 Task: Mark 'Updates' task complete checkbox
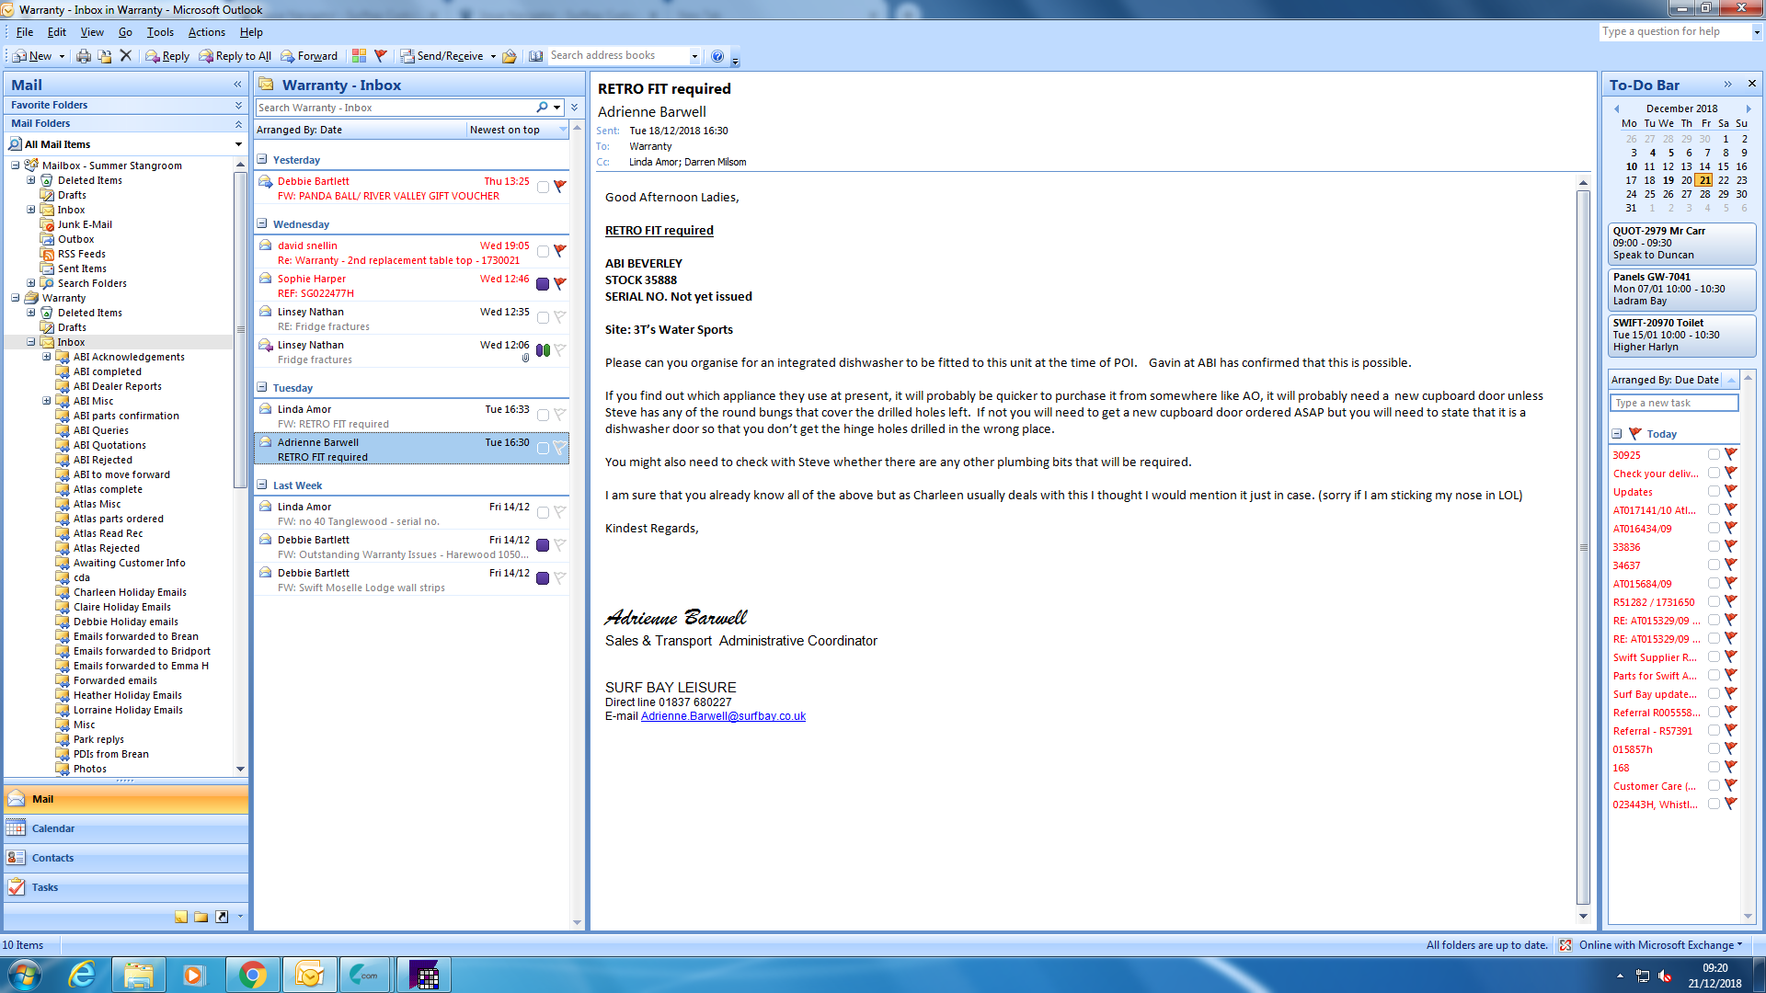(1714, 492)
